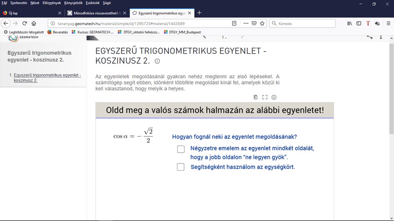Image resolution: width=394 pixels, height=221 pixels.
Task: Open the Bevezetés bookmark
Action: [x=58, y=32]
